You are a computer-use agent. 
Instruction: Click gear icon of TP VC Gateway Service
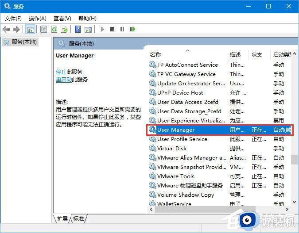coord(152,74)
